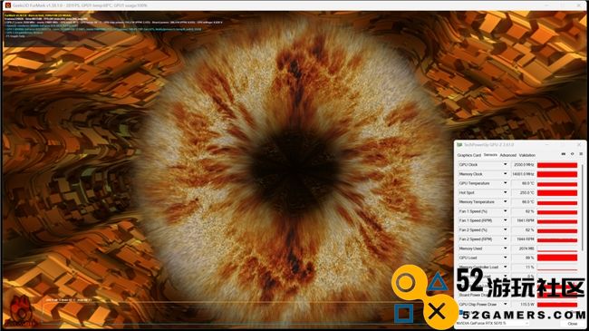Click the GPU Clock red graph bar
The width and height of the screenshot is (589, 331).
click(x=557, y=165)
